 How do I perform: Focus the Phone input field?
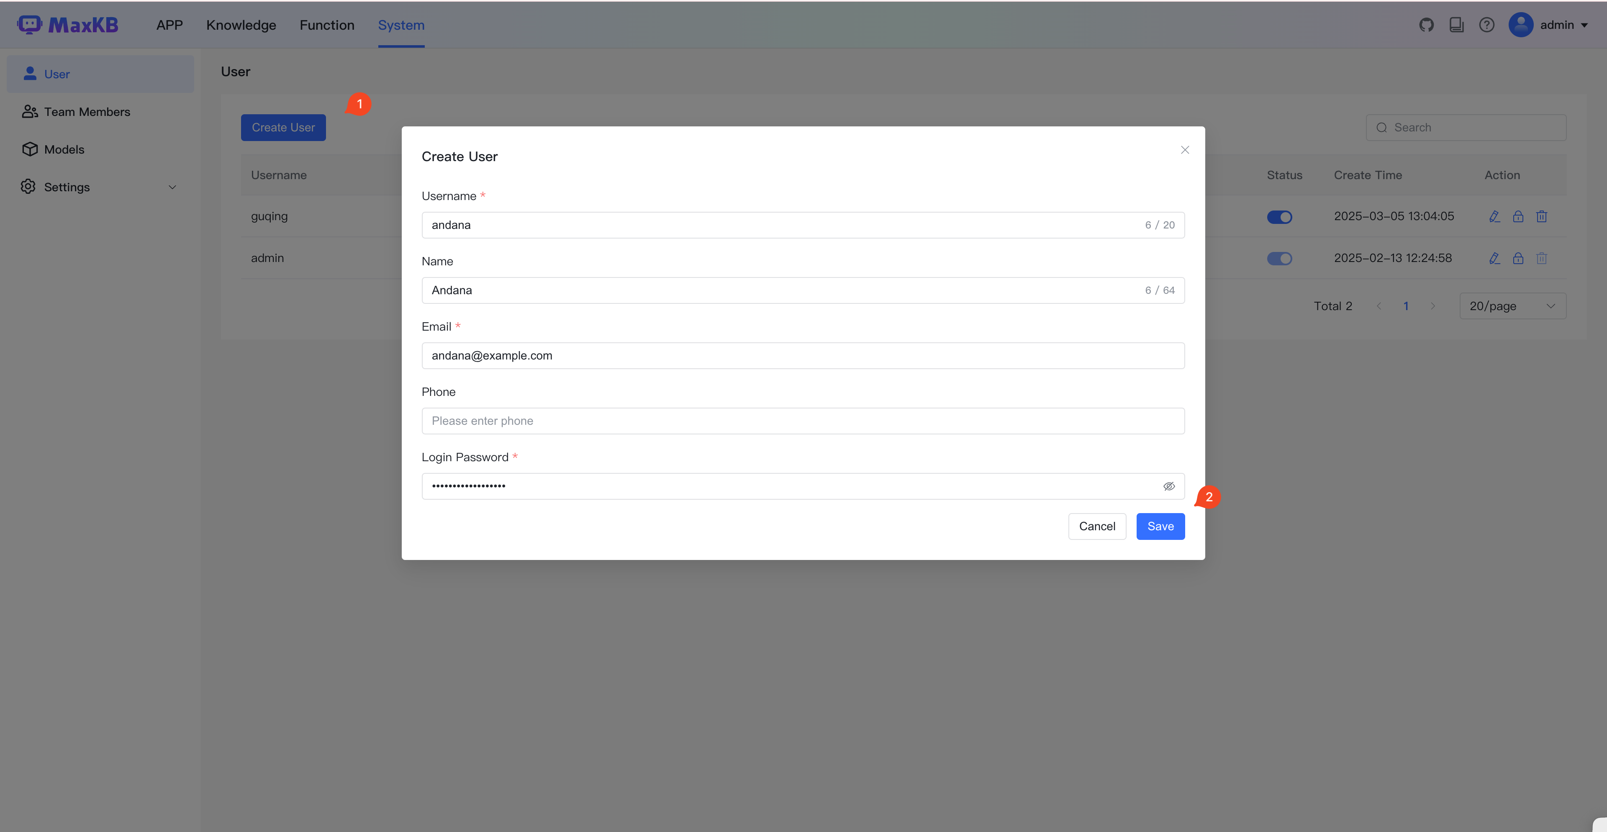pyautogui.click(x=803, y=421)
